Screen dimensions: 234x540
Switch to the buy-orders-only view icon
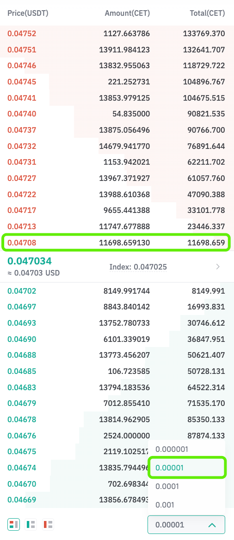31,525
